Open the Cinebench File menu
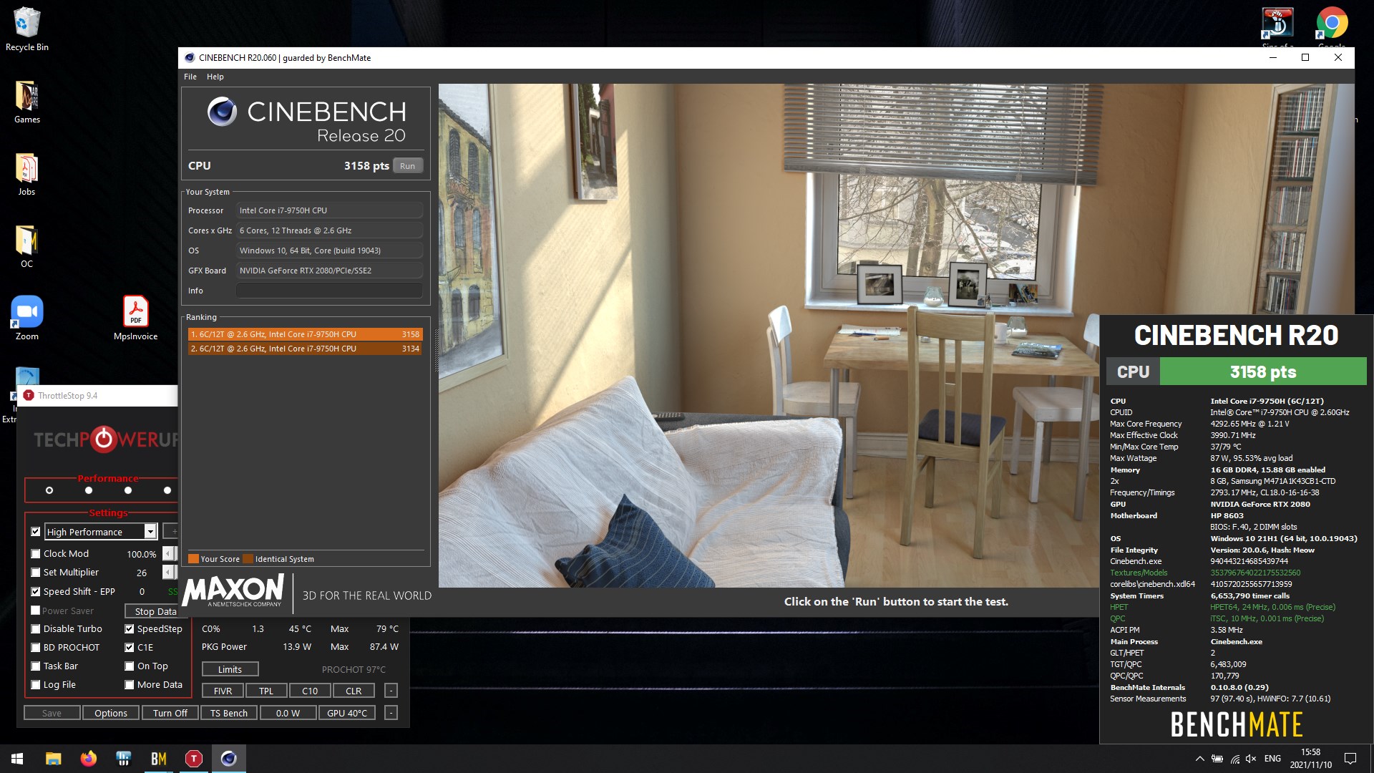This screenshot has height=773, width=1374. (190, 77)
